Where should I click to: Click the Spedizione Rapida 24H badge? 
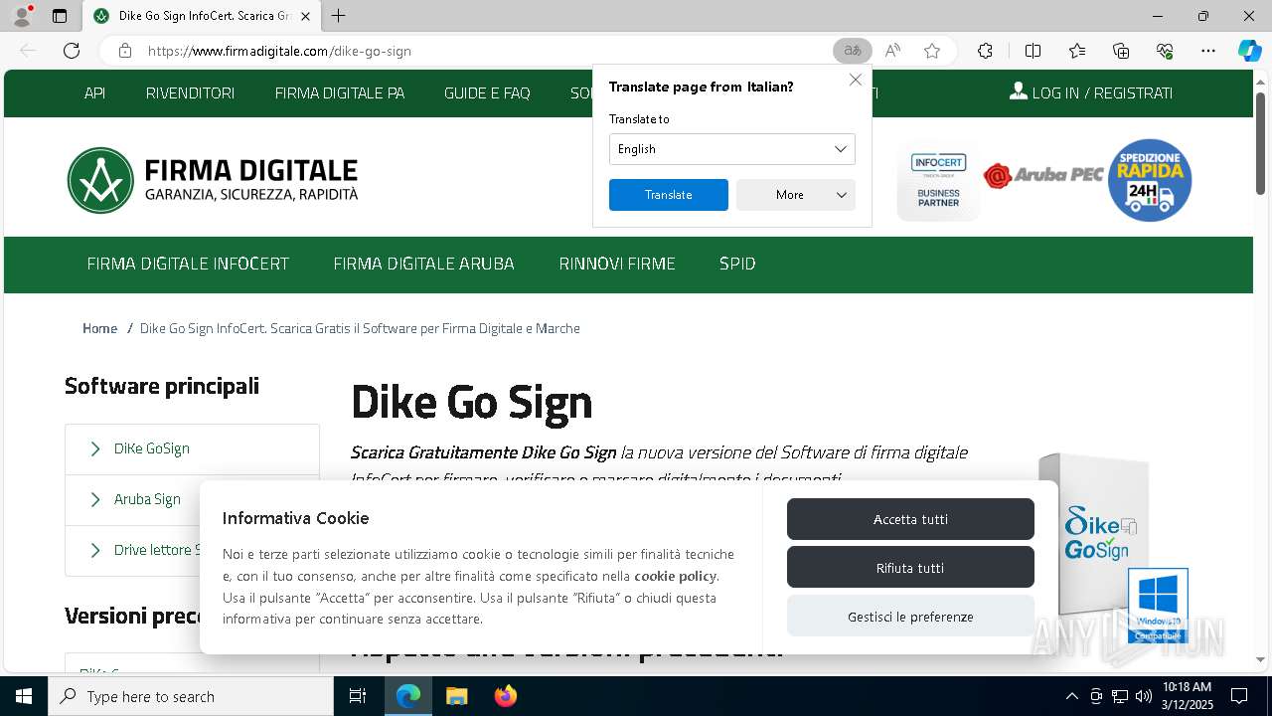tap(1150, 180)
